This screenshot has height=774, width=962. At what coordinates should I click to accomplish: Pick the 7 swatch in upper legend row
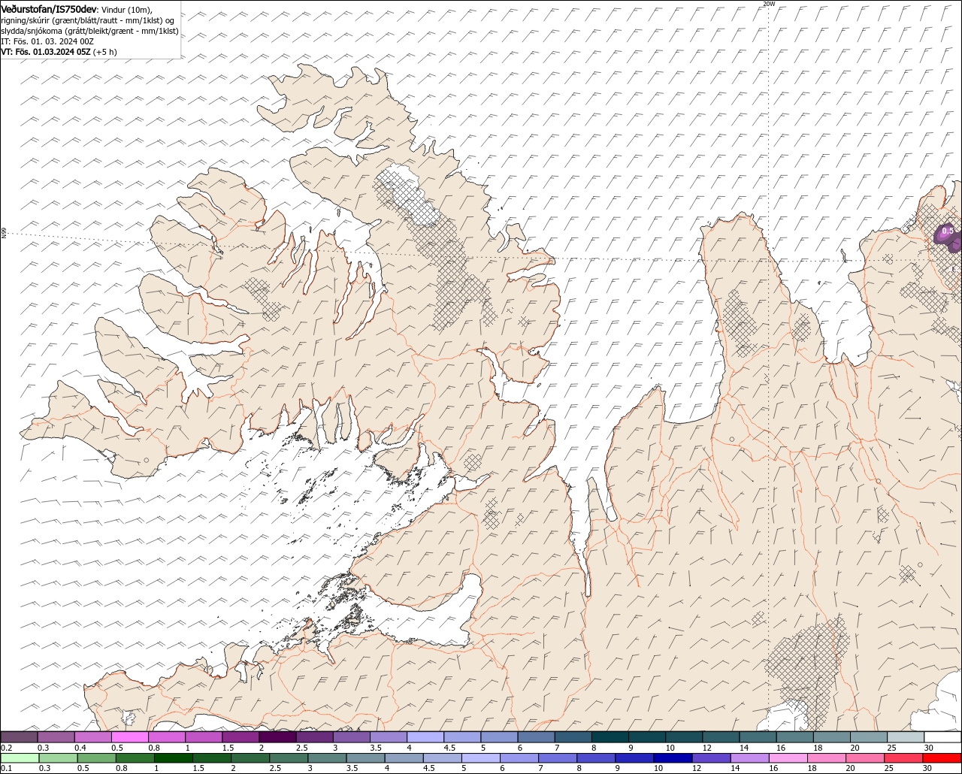(573, 737)
